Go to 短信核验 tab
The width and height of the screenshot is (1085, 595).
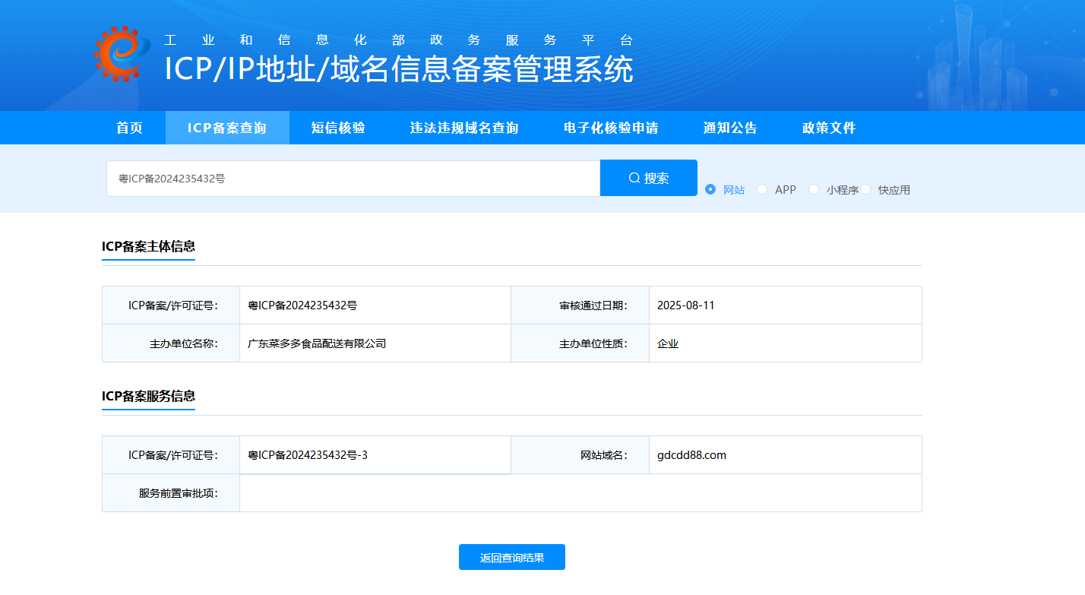[338, 128]
